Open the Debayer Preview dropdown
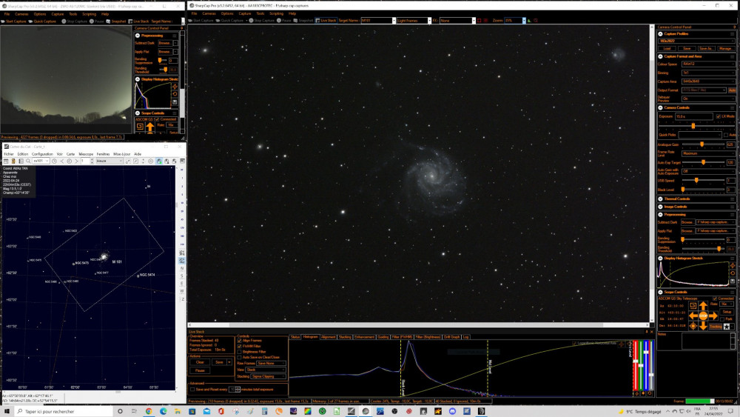The height and width of the screenshot is (417, 740). pos(708,99)
